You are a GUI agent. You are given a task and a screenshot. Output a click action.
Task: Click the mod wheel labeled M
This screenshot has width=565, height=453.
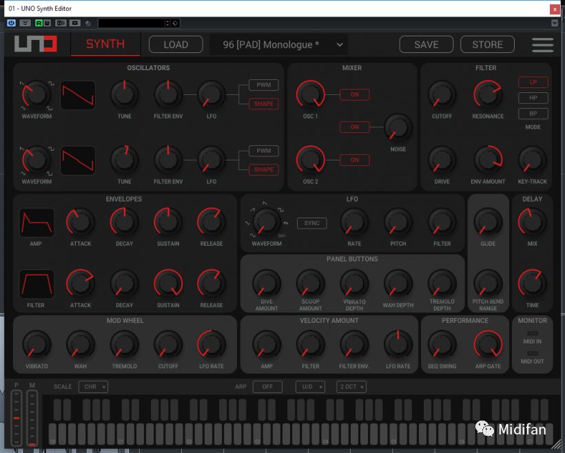click(x=32, y=419)
